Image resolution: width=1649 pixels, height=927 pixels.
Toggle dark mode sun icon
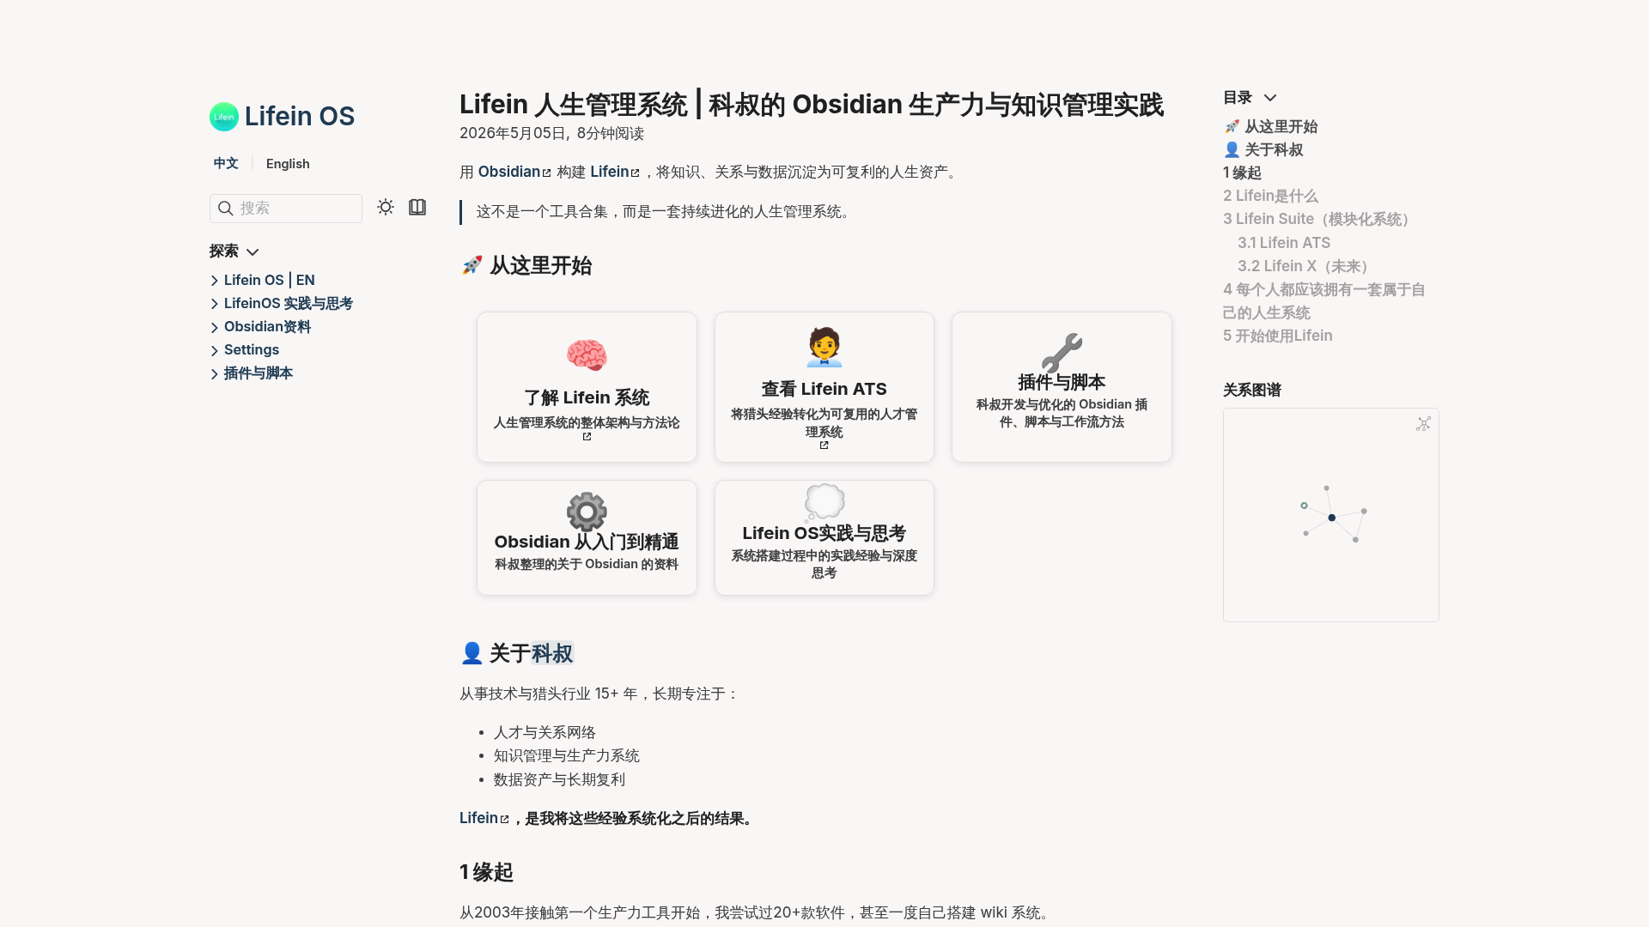tap(386, 207)
